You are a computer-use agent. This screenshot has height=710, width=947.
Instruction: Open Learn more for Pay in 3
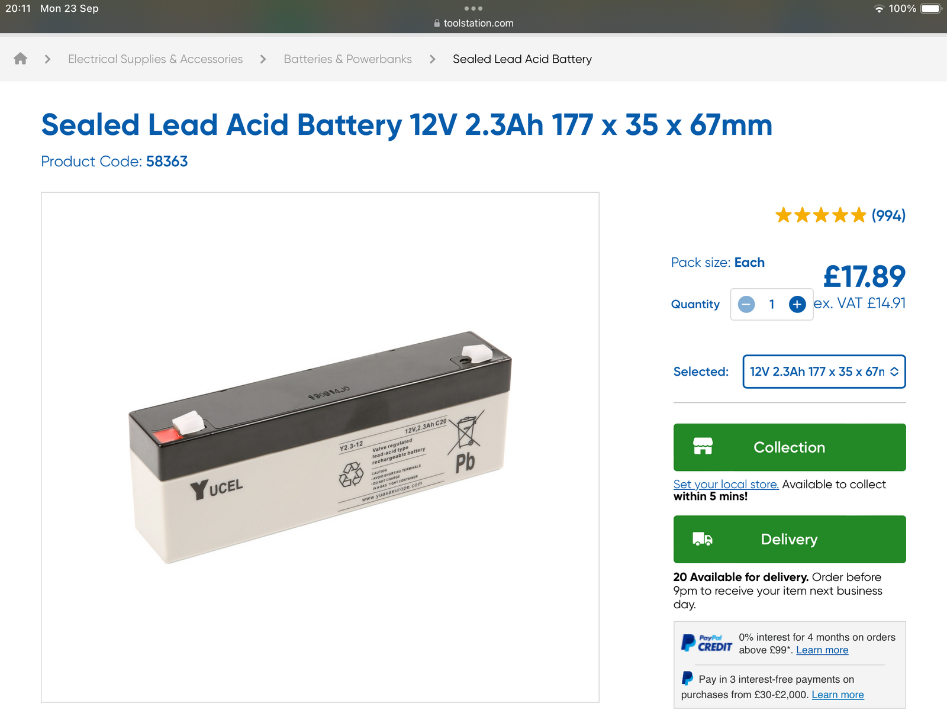(838, 695)
